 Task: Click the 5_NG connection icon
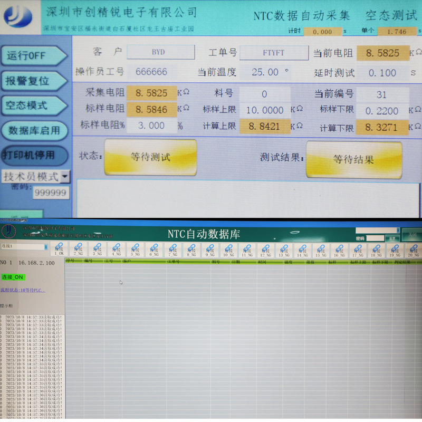tap(135, 249)
